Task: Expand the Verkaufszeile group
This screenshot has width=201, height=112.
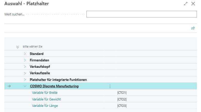Action: [x=25, y=73]
